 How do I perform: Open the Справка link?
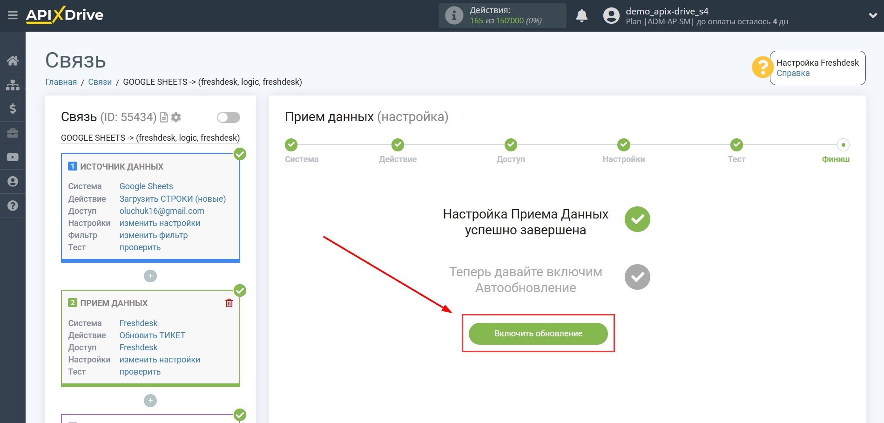coord(793,73)
